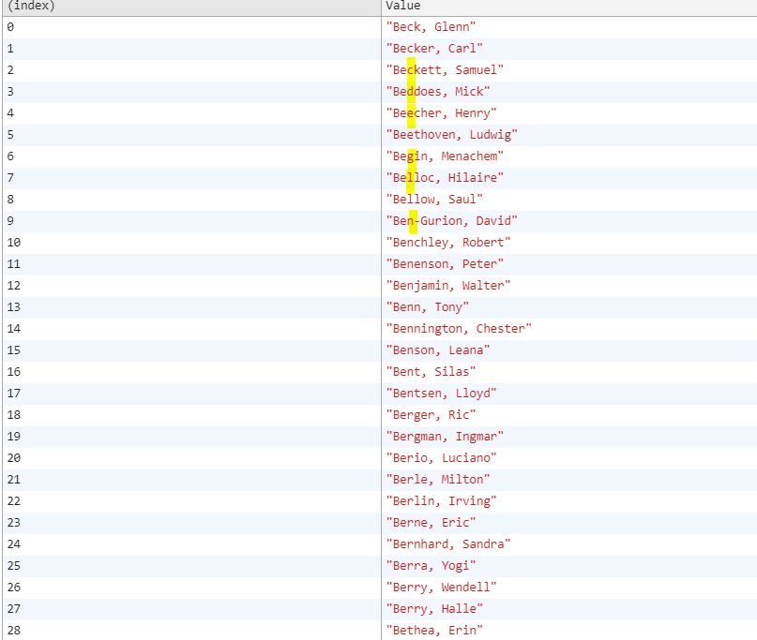The image size is (757, 640).
Task: Click the (index) column header
Action: (191, 7)
